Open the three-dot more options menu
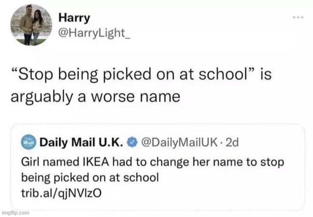The width and height of the screenshot is (313, 217). pyautogui.click(x=298, y=18)
